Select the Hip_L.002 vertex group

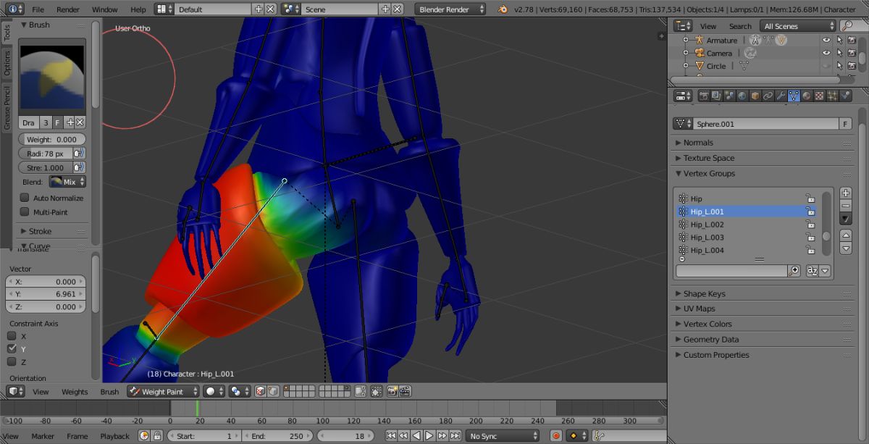tap(746, 225)
